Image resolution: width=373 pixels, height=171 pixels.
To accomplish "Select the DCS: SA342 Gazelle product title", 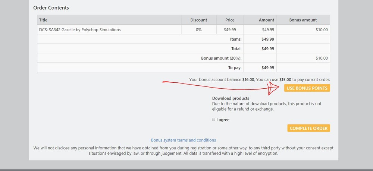I will pyautogui.click(x=80, y=30).
